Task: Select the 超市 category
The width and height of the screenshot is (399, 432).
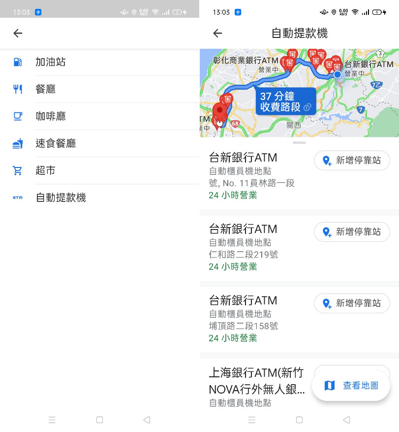Action: click(x=99, y=170)
